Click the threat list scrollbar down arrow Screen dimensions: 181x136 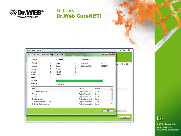(x=112, y=104)
